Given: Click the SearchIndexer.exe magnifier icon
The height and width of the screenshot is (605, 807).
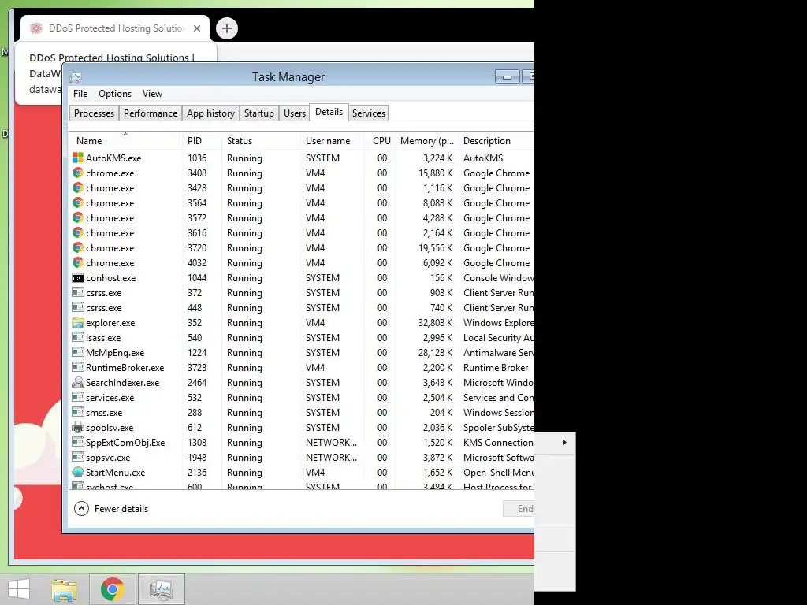Looking at the screenshot, I should click(78, 382).
